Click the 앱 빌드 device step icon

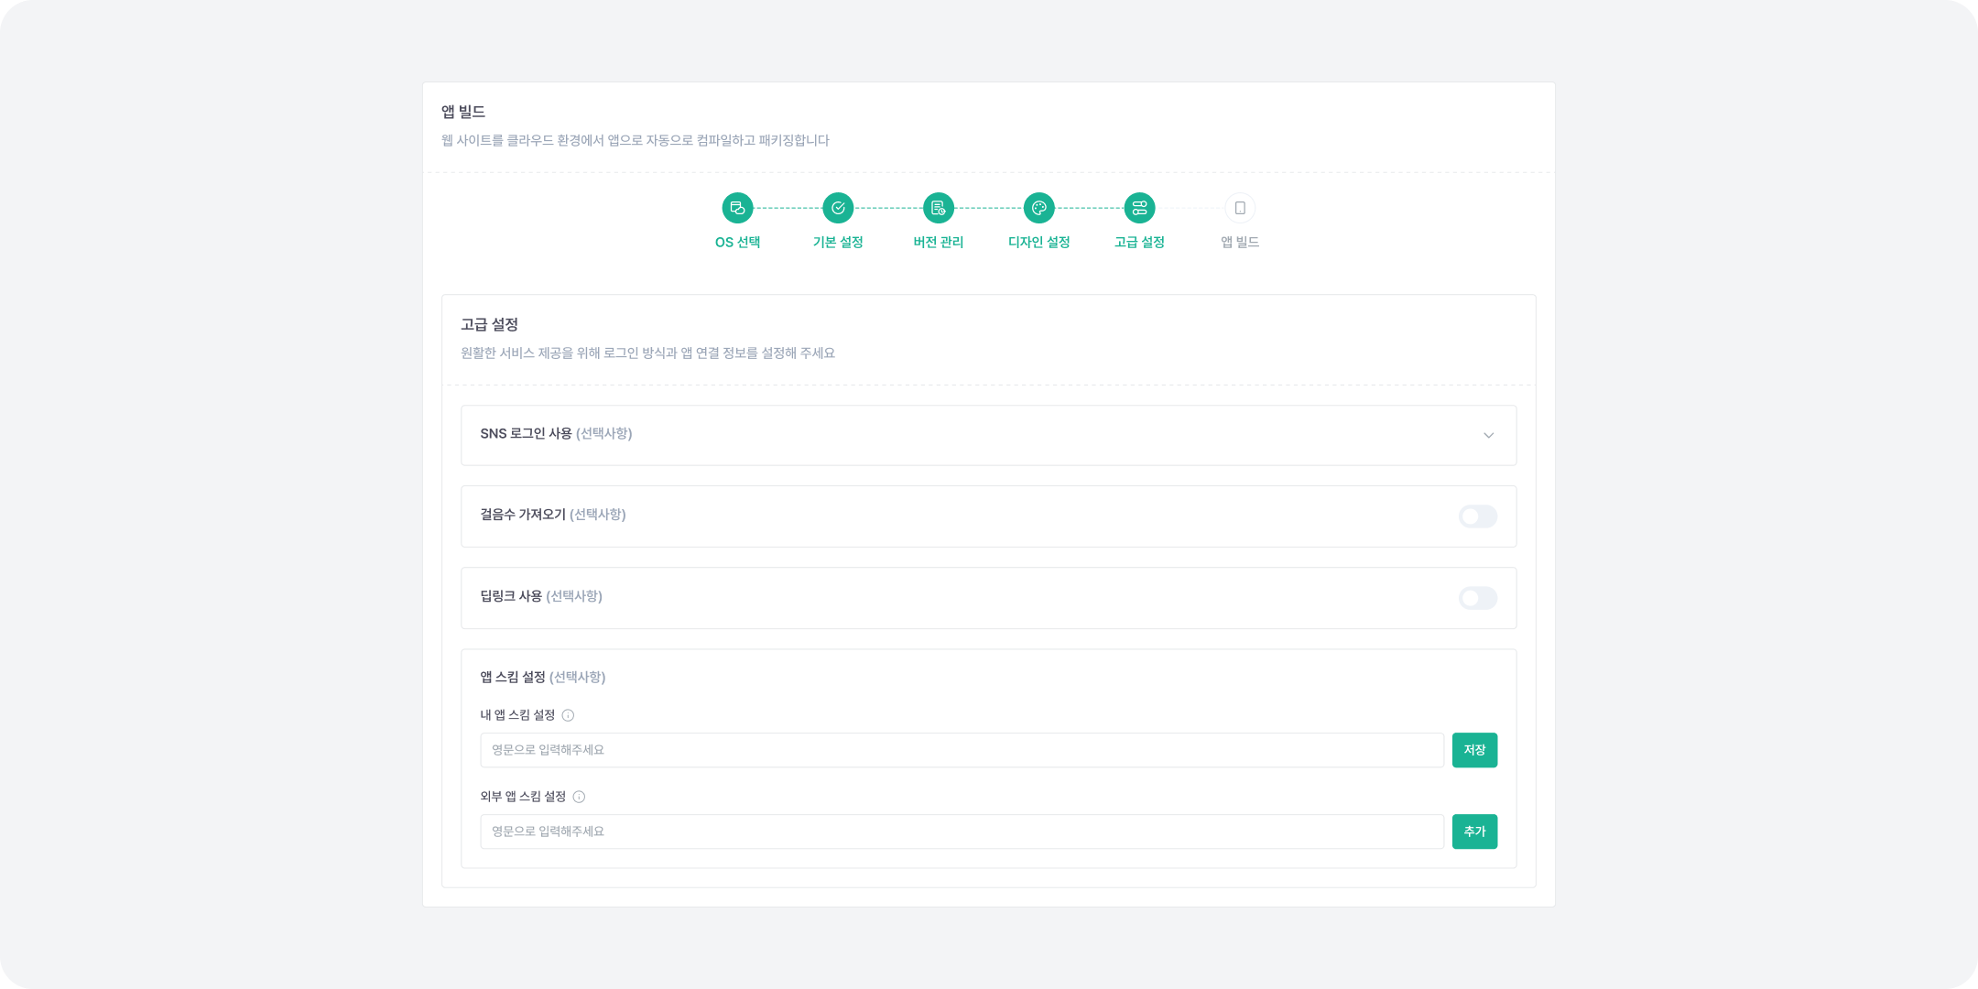coord(1240,208)
